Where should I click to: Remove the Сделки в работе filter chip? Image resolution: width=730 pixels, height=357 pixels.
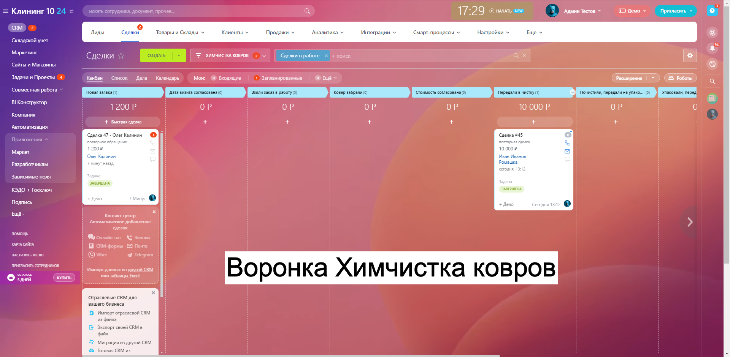coord(326,55)
